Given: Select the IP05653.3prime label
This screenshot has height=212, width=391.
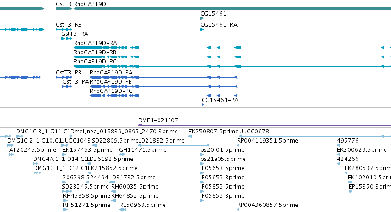Looking at the screenshot, I should (222, 178).
